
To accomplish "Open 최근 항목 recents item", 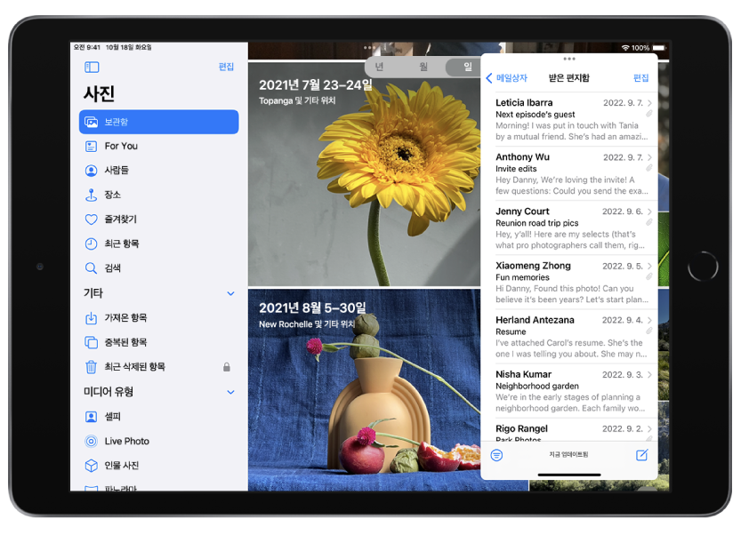I will (159, 244).
